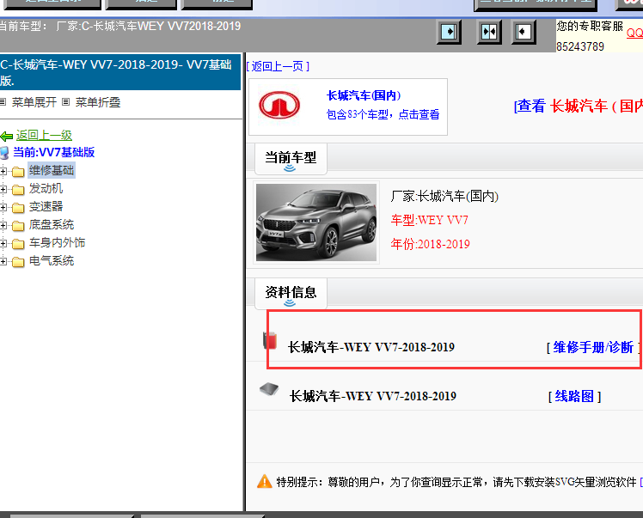The width and height of the screenshot is (643, 518).
Task: Click the gray wiring diagram icon
Action: (269, 388)
